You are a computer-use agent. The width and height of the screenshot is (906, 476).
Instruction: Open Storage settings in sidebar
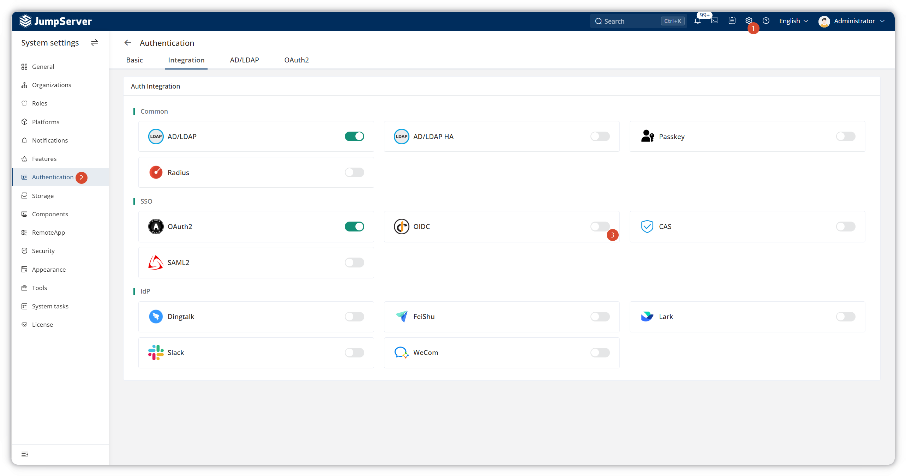pyautogui.click(x=60, y=196)
